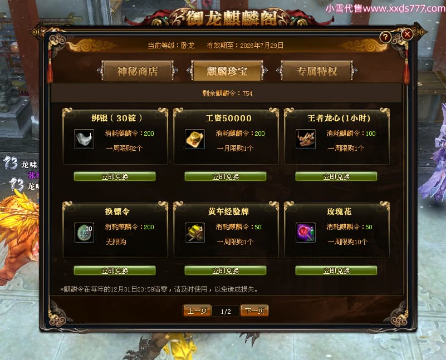Click the 王者龙心 dragon head icon
The height and width of the screenshot is (360, 446).
pyautogui.click(x=306, y=139)
